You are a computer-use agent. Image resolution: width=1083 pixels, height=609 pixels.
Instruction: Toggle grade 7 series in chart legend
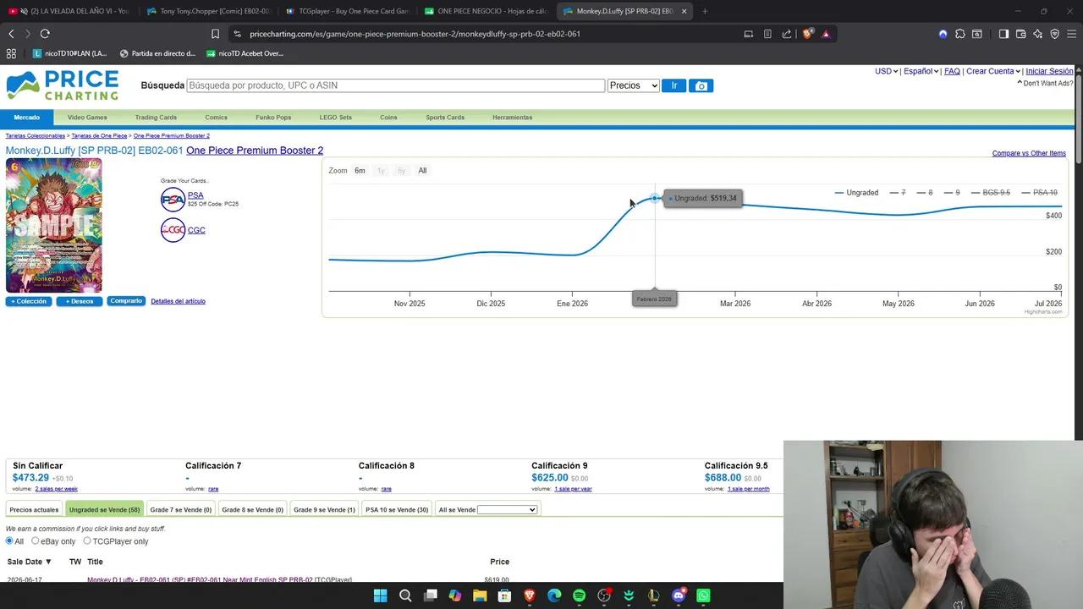[x=898, y=193]
